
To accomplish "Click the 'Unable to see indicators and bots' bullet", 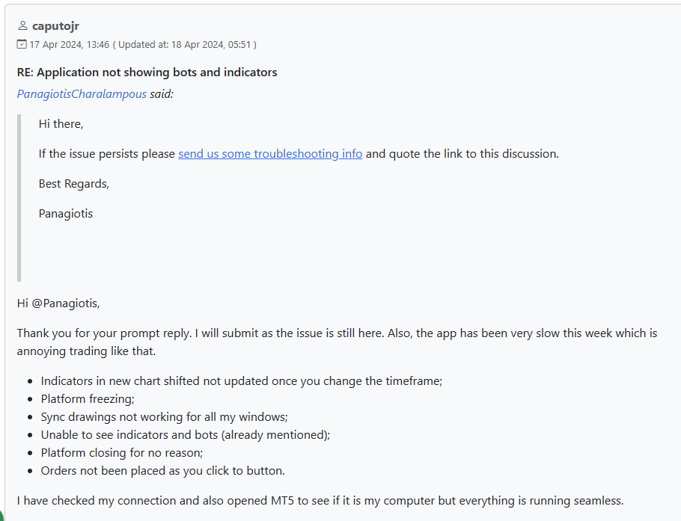I will click(x=186, y=435).
